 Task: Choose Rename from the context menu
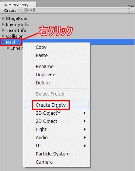56,67
